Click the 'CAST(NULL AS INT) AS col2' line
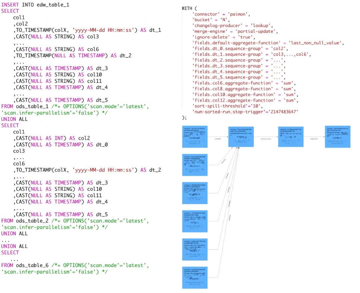360x293 pixels. [x=52, y=138]
